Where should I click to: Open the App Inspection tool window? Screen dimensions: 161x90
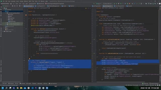click(53, 83)
